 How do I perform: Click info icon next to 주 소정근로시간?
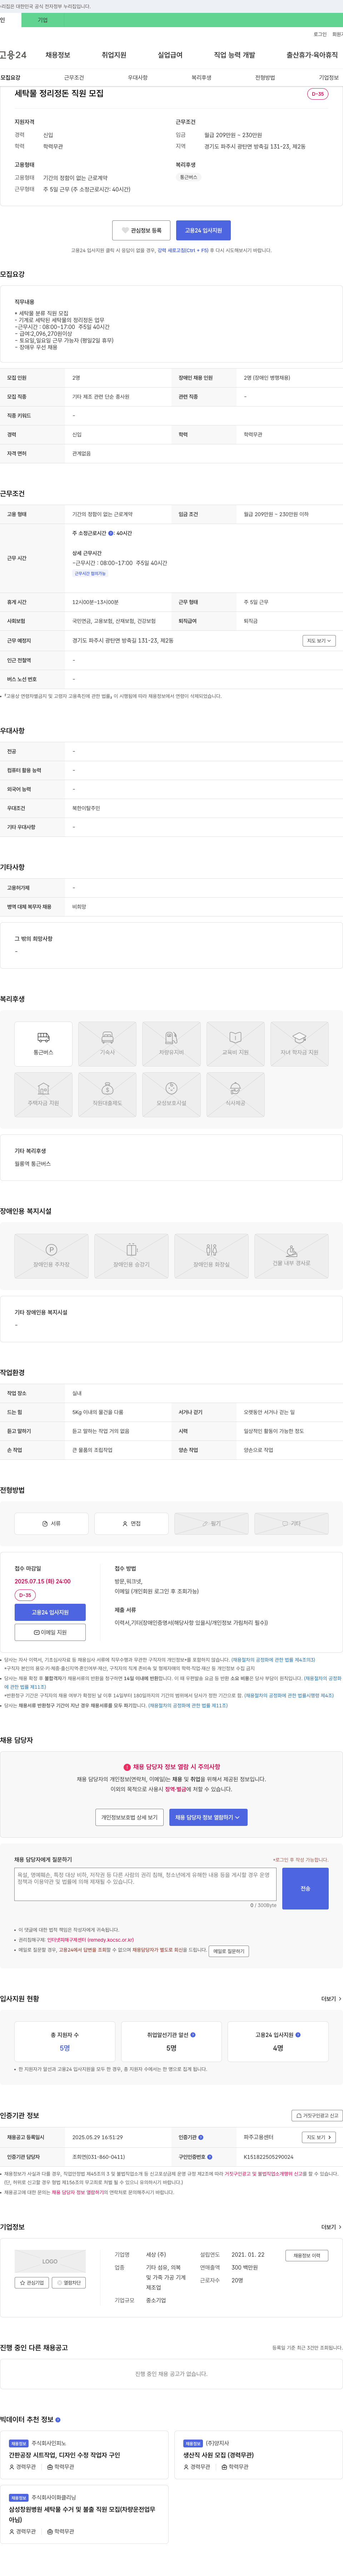(110, 533)
